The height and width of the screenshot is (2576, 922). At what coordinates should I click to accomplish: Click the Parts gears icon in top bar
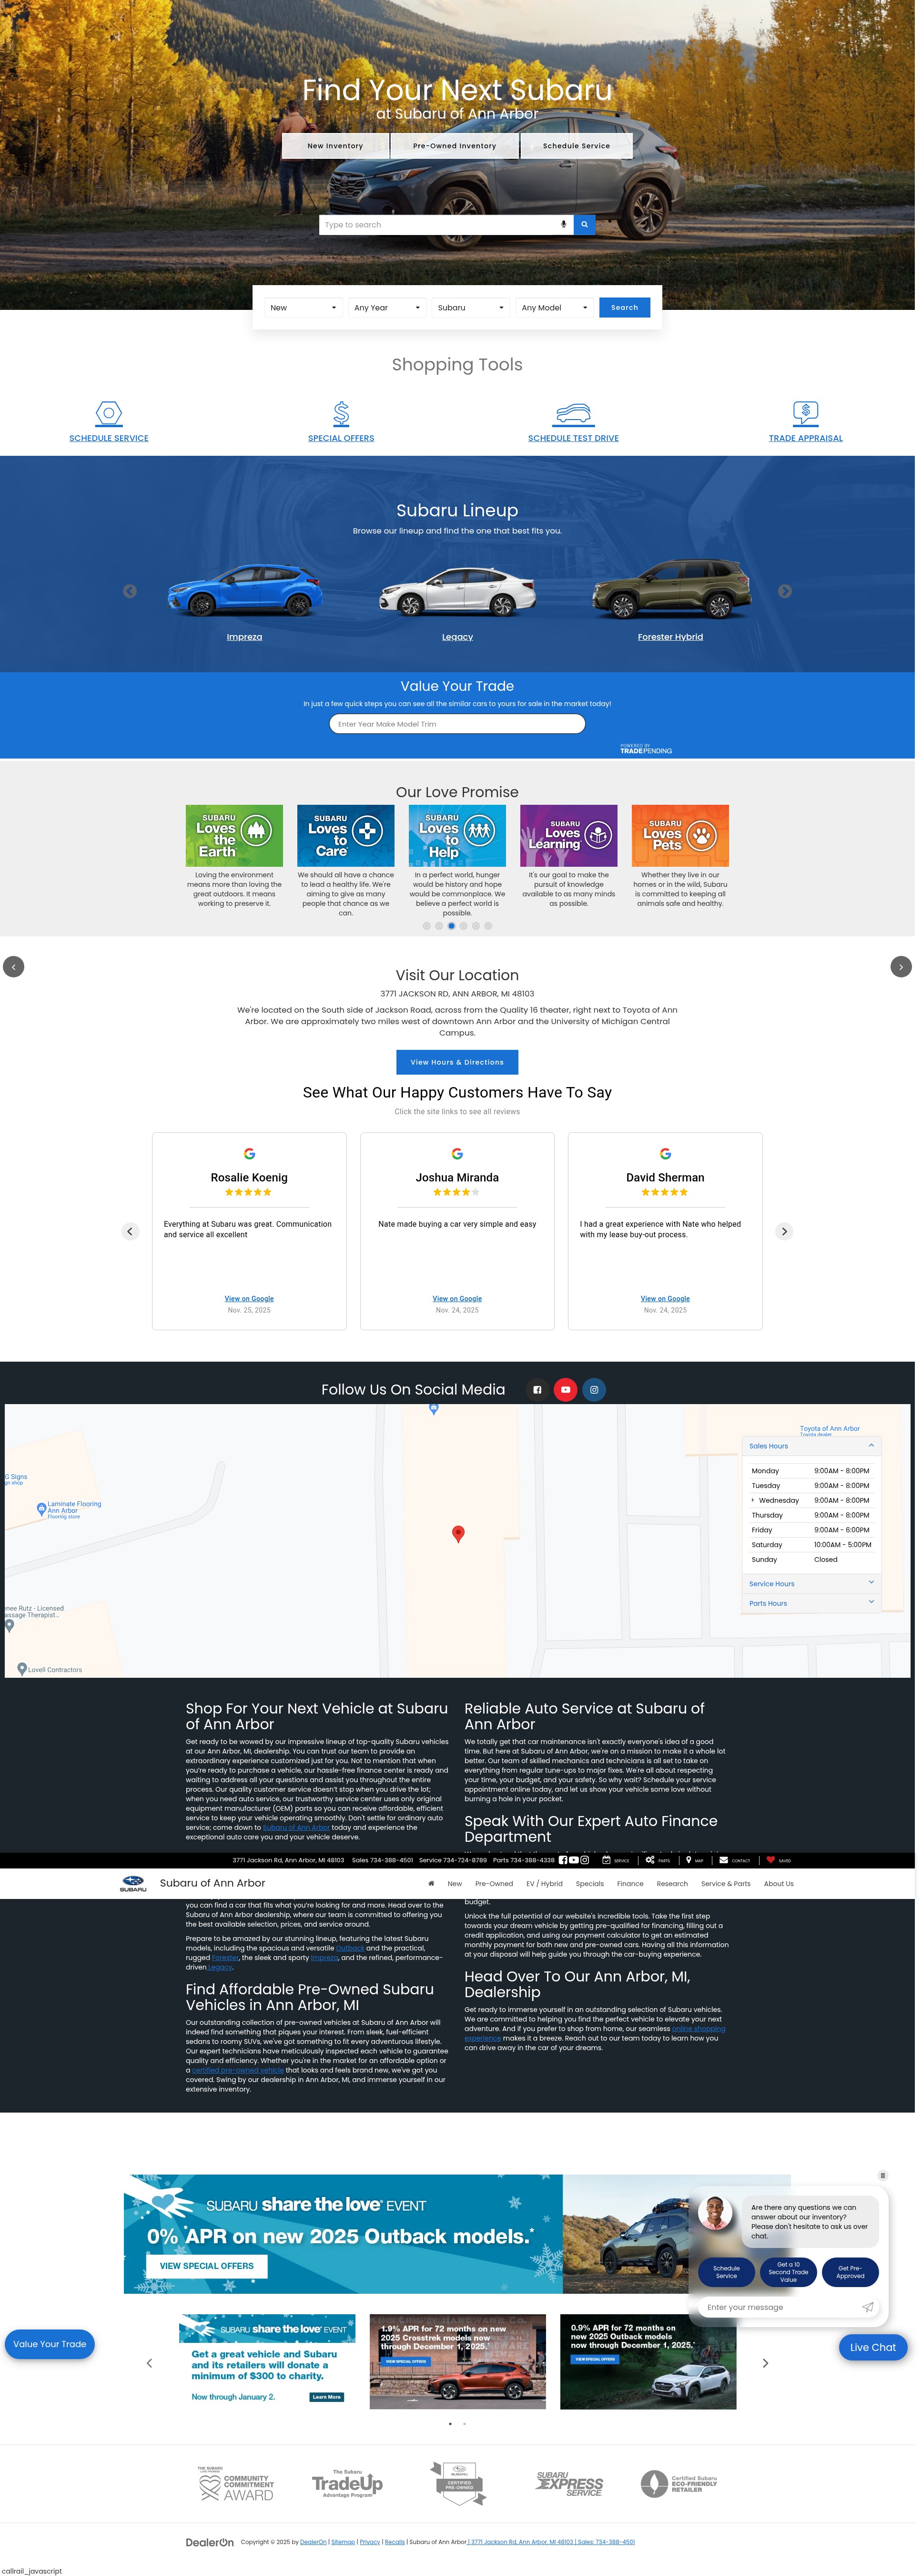click(649, 1860)
